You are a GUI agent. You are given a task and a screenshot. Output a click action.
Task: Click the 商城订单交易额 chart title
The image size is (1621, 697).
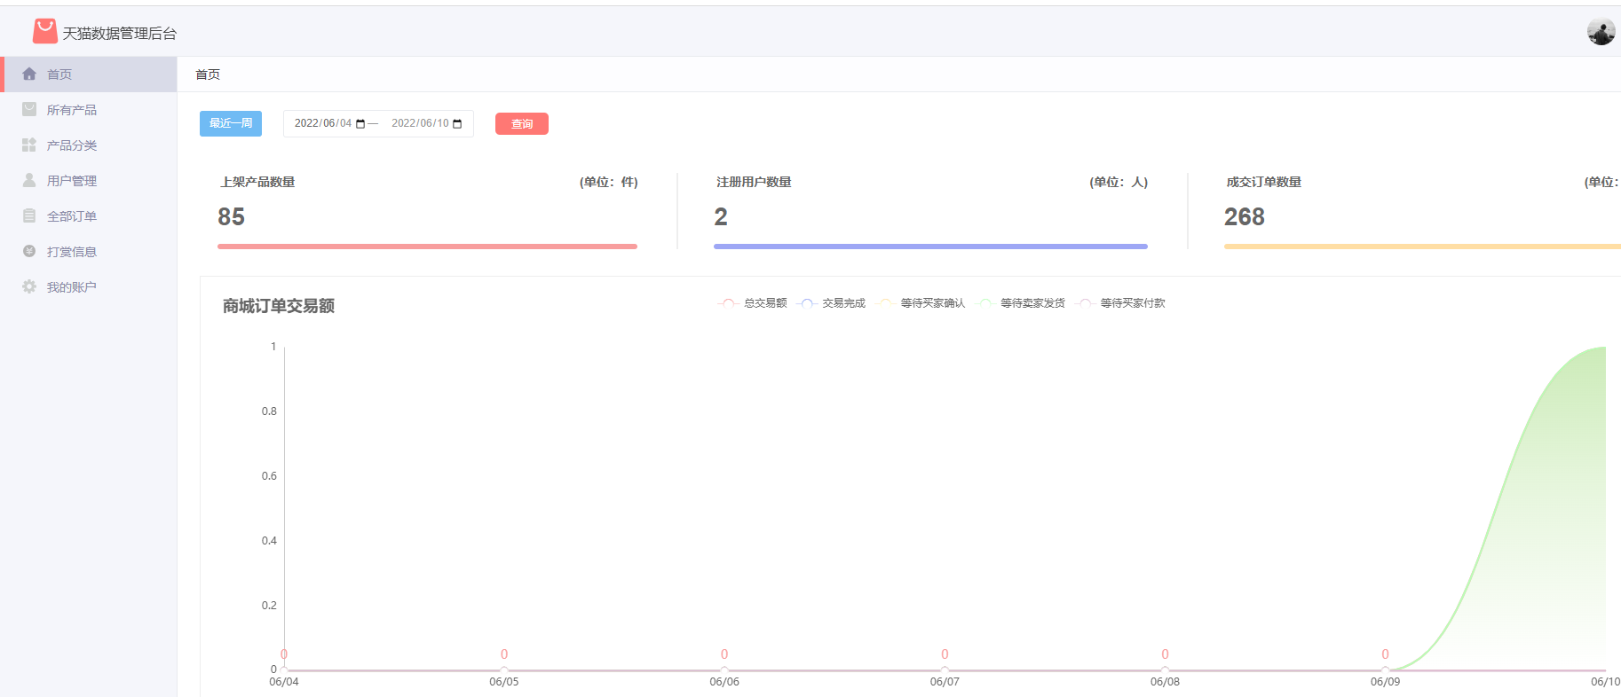(x=279, y=306)
